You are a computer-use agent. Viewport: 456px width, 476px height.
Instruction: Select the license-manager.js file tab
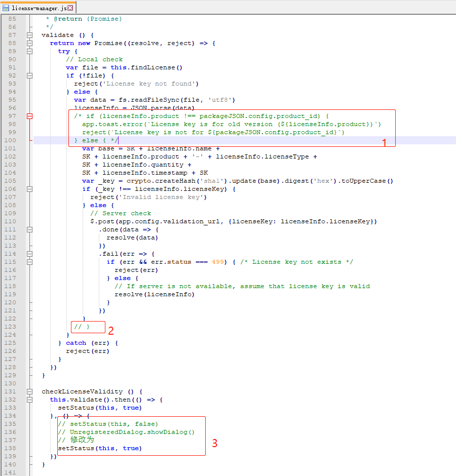(x=38, y=8)
